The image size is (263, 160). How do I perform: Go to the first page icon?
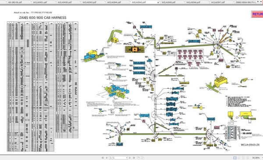click(x=103, y=158)
